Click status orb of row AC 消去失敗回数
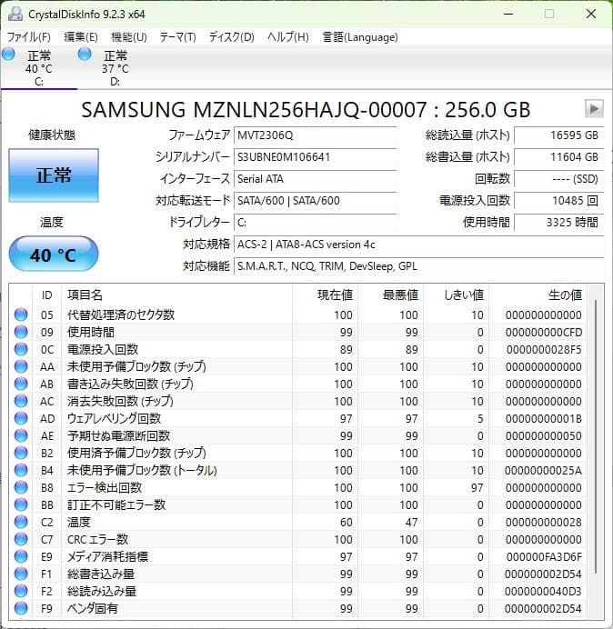The height and width of the screenshot is (629, 613). pyautogui.click(x=21, y=401)
